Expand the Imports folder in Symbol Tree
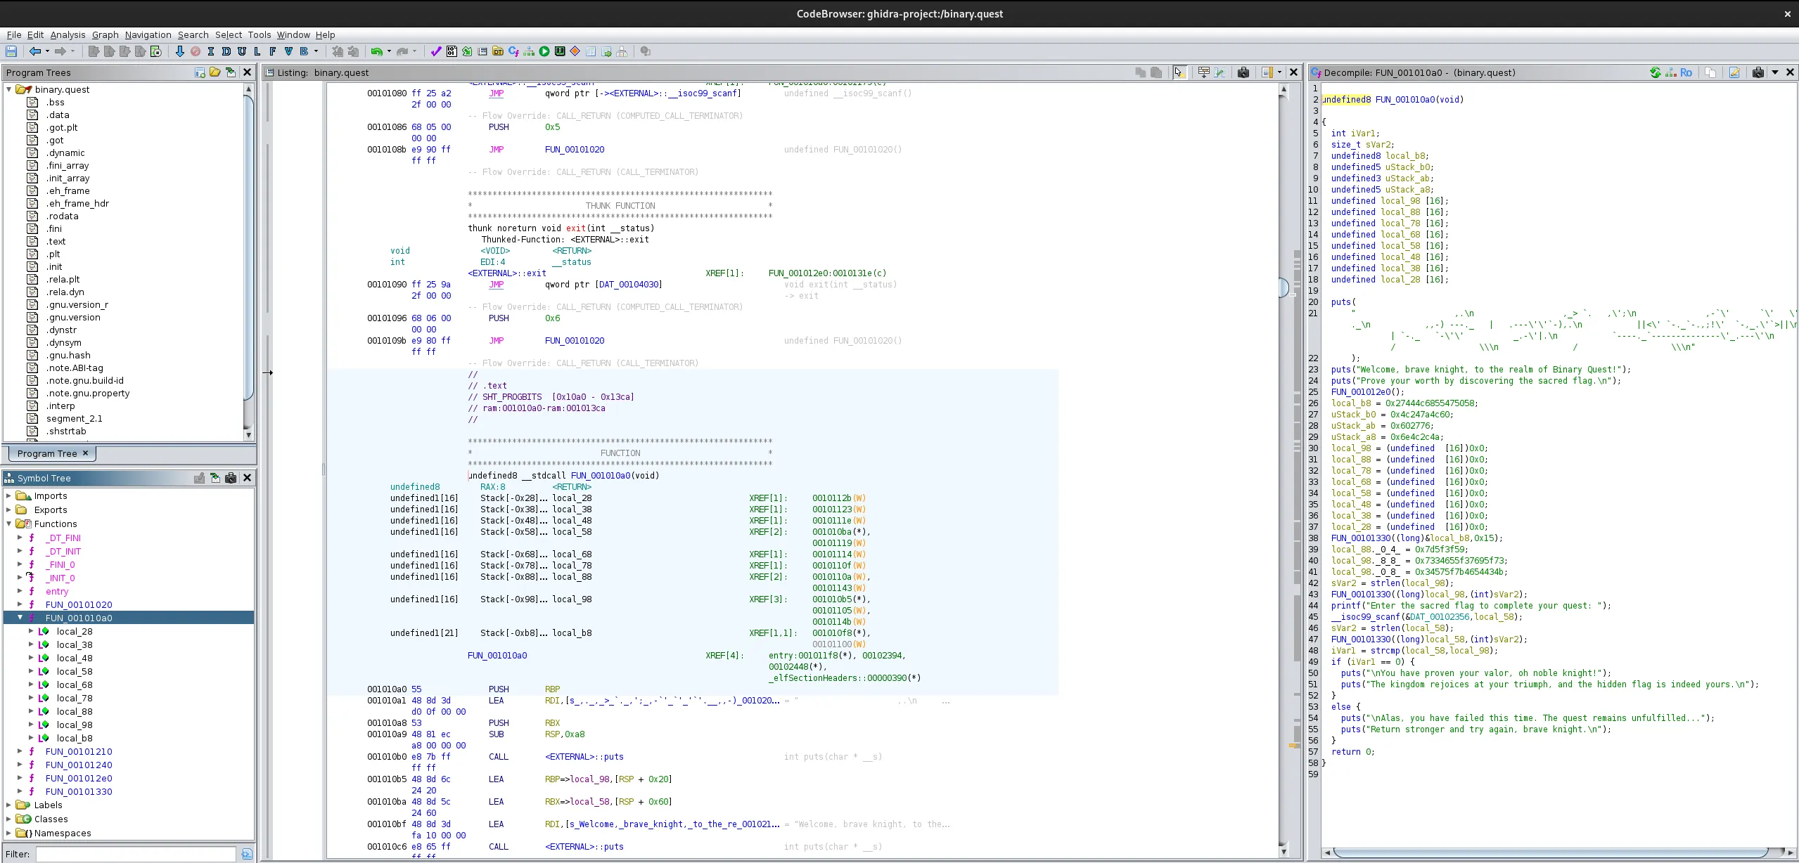Screen dimensions: 1799x863 point(9,496)
